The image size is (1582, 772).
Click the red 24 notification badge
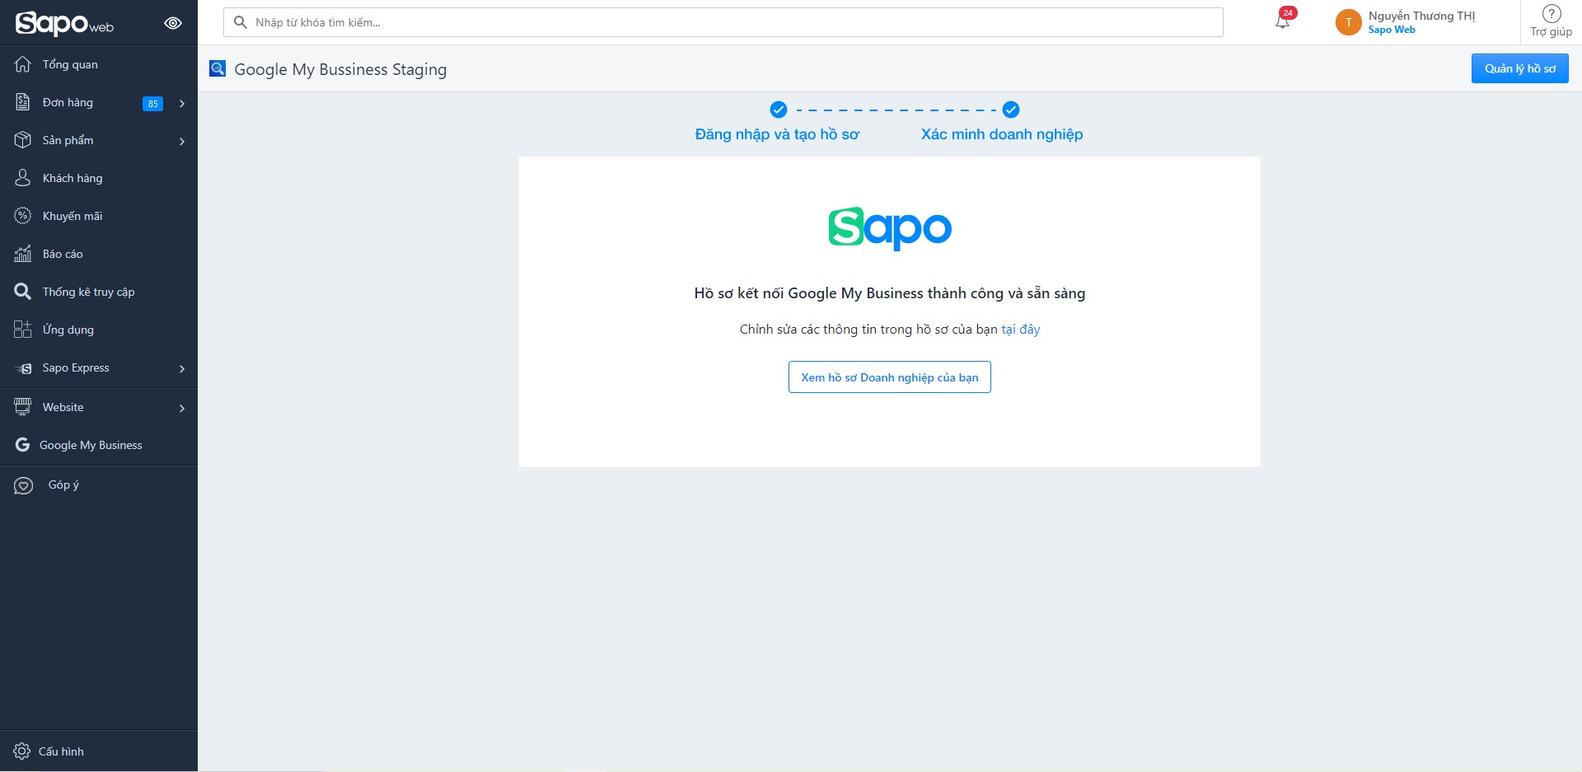pyautogui.click(x=1288, y=12)
